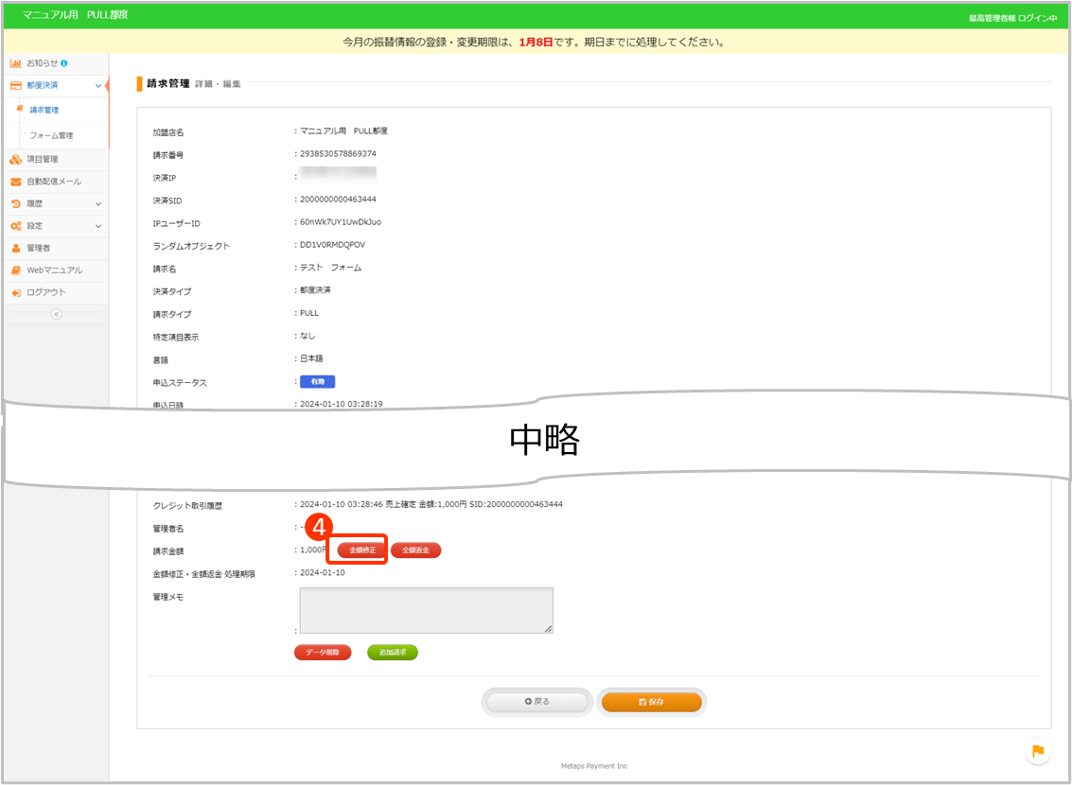Click inside the 管理メモ text area
The height and width of the screenshot is (785, 1072).
coord(426,610)
